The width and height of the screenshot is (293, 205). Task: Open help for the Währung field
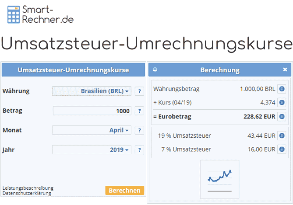click(x=139, y=91)
